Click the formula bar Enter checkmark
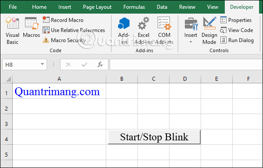This screenshot has height=168, width=263. pyautogui.click(x=84, y=64)
